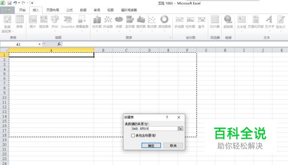
Task: Save the workbook from Quick Access Toolbar
Action: [x=9, y=3]
